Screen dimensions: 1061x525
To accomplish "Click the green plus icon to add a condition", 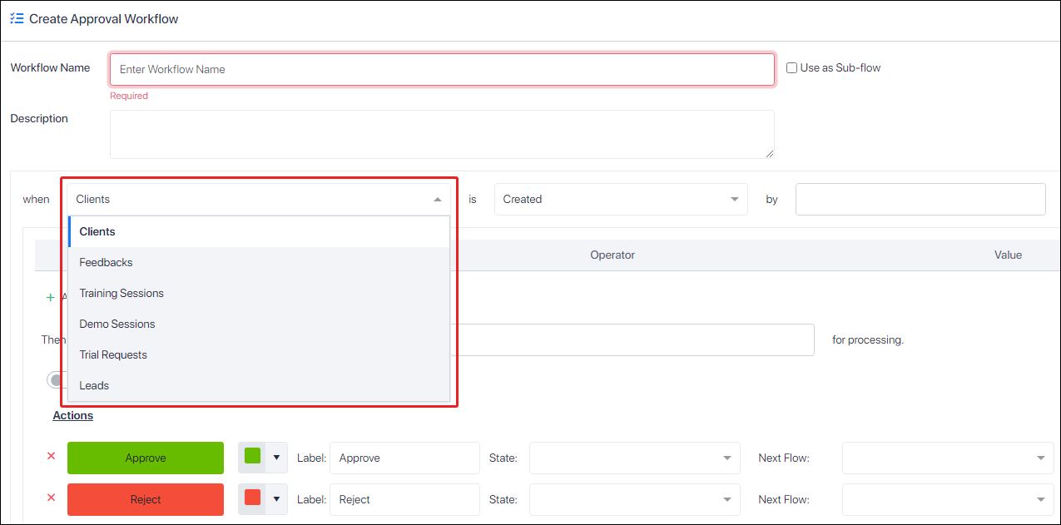I will [x=50, y=297].
